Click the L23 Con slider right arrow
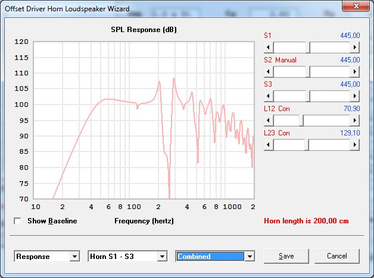This screenshot has width=374, height=278. [355, 144]
